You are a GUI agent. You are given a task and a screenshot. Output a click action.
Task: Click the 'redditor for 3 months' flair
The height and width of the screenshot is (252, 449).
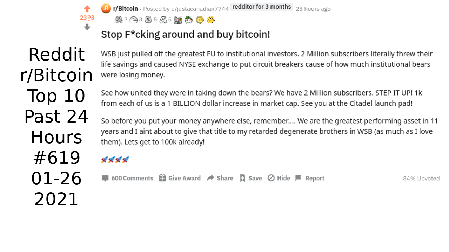tap(261, 7)
